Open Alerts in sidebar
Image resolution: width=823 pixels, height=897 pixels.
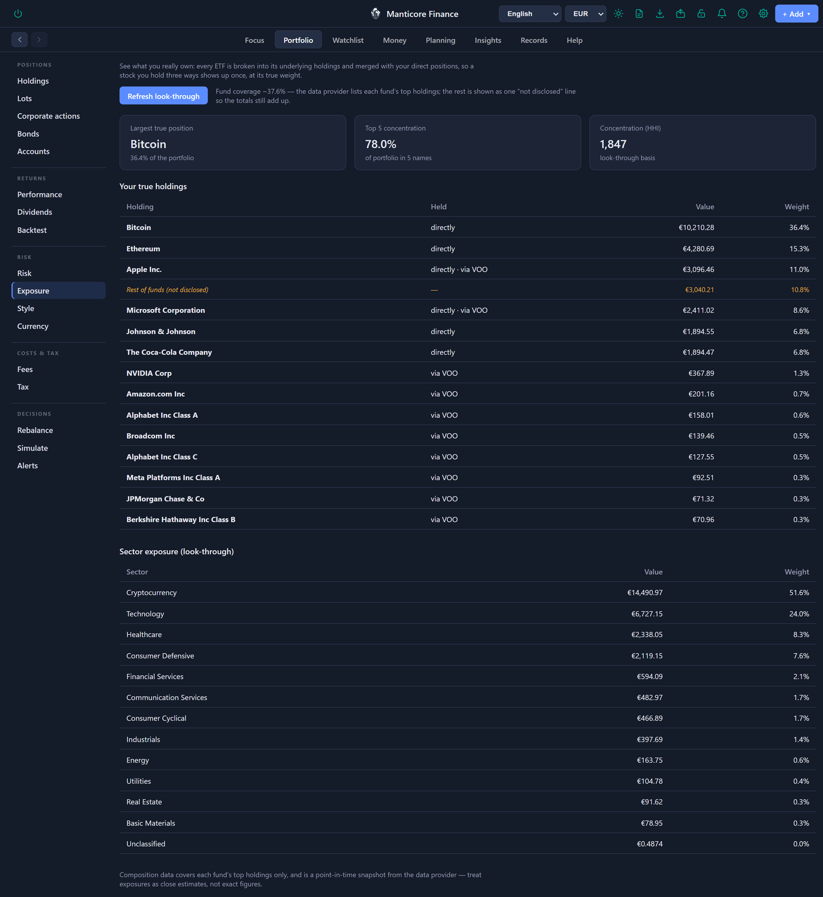[x=59, y=466]
